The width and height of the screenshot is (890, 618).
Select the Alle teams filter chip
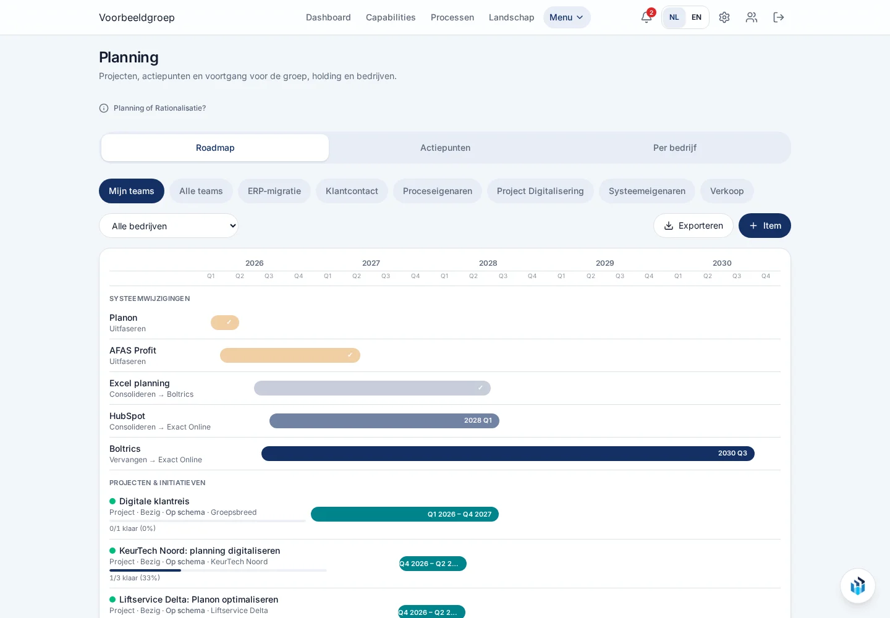(201, 191)
